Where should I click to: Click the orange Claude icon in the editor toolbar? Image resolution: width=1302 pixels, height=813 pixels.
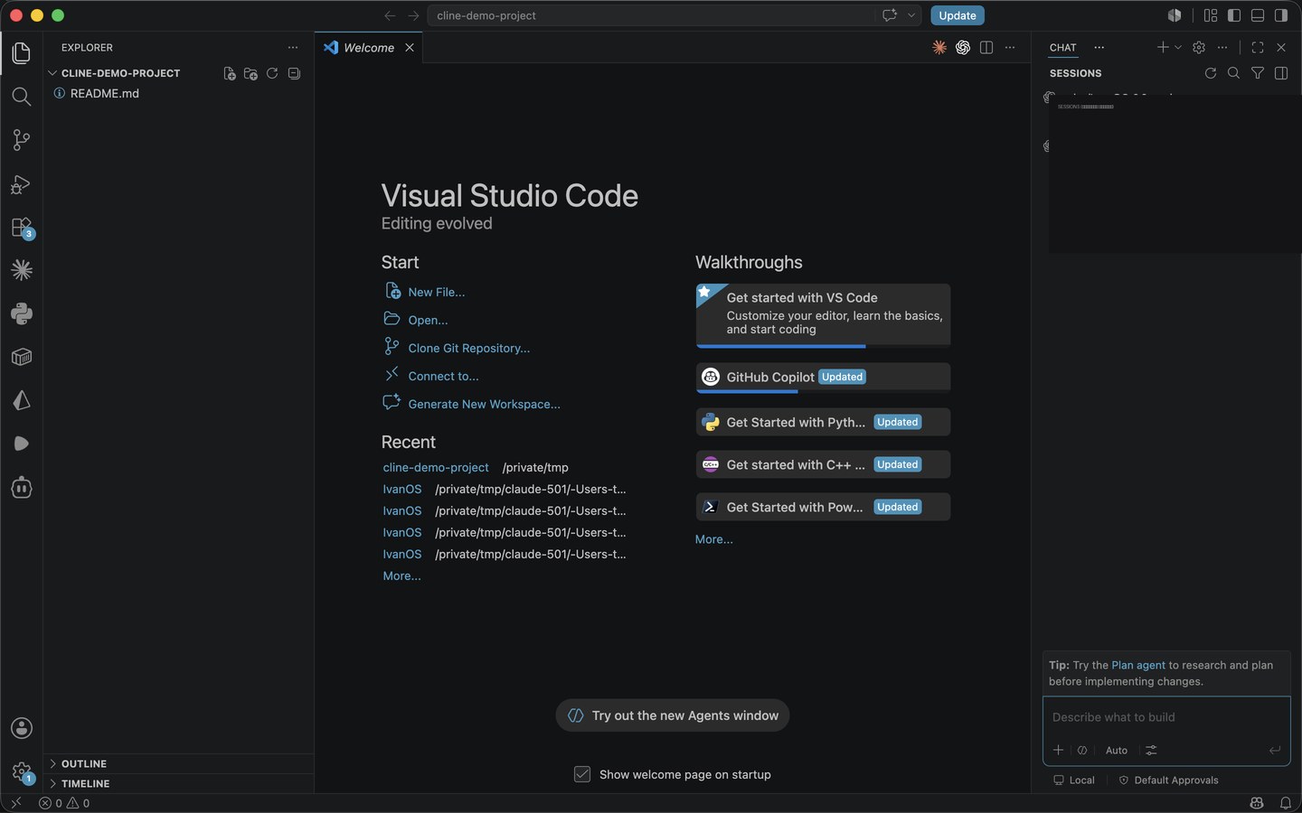(x=939, y=47)
